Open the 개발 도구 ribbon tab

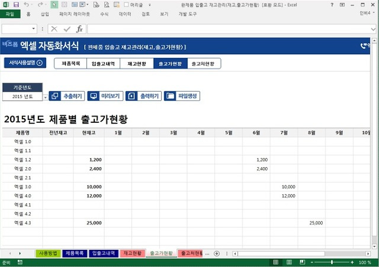188,14
